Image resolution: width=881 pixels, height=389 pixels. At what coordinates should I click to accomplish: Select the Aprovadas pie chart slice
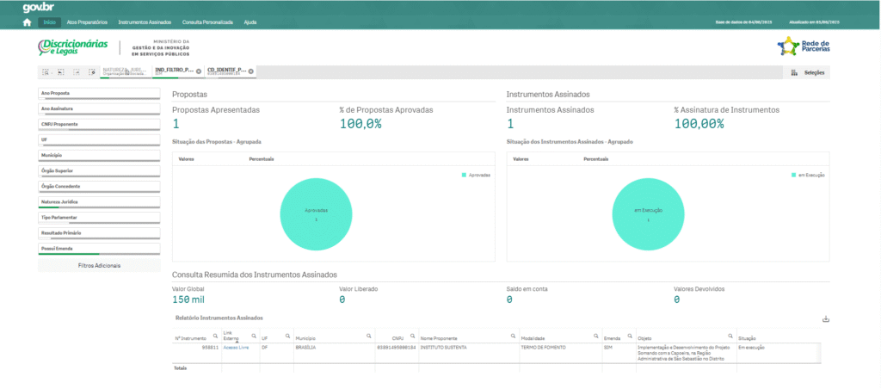pos(317,214)
